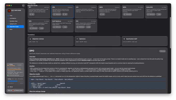Select the ORPO algorithm card
This screenshot has width=176, height=100.
[109, 12]
